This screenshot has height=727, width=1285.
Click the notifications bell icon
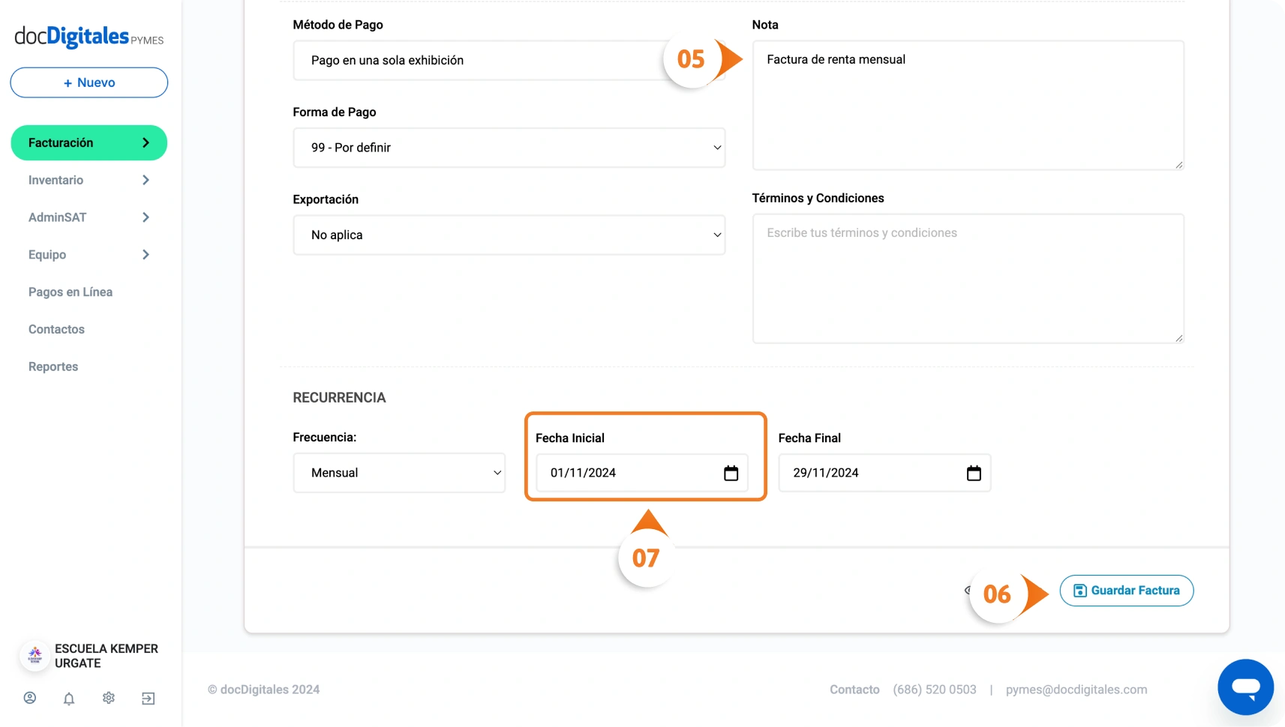[69, 699]
